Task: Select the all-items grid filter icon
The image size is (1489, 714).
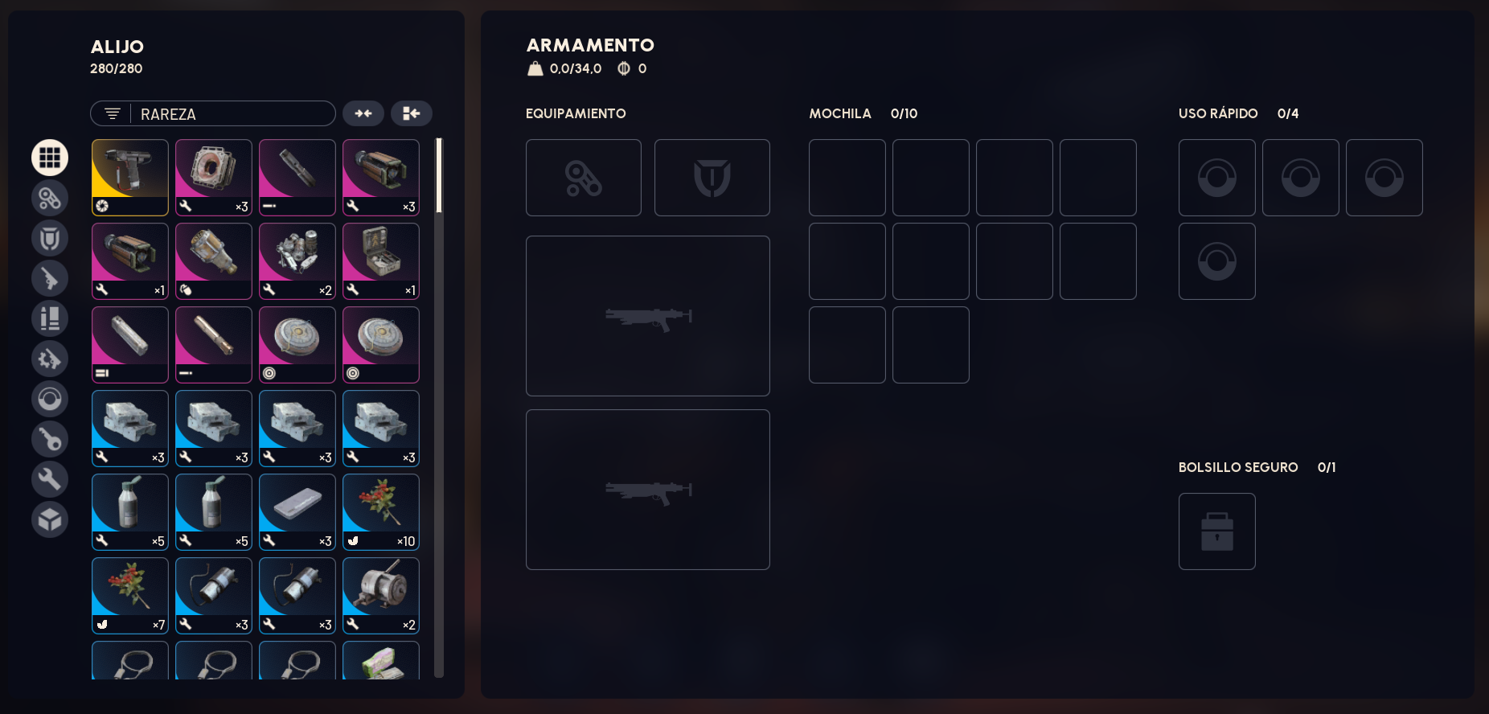Action: click(x=50, y=158)
